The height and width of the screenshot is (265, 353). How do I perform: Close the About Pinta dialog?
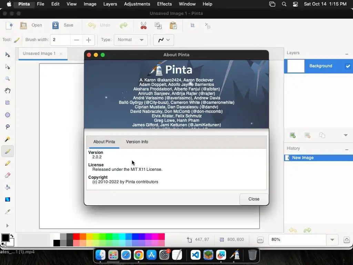[254, 199]
